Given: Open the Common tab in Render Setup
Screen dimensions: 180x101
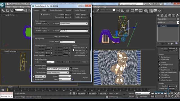Looking at the screenshot, I should click(x=36, y=10).
